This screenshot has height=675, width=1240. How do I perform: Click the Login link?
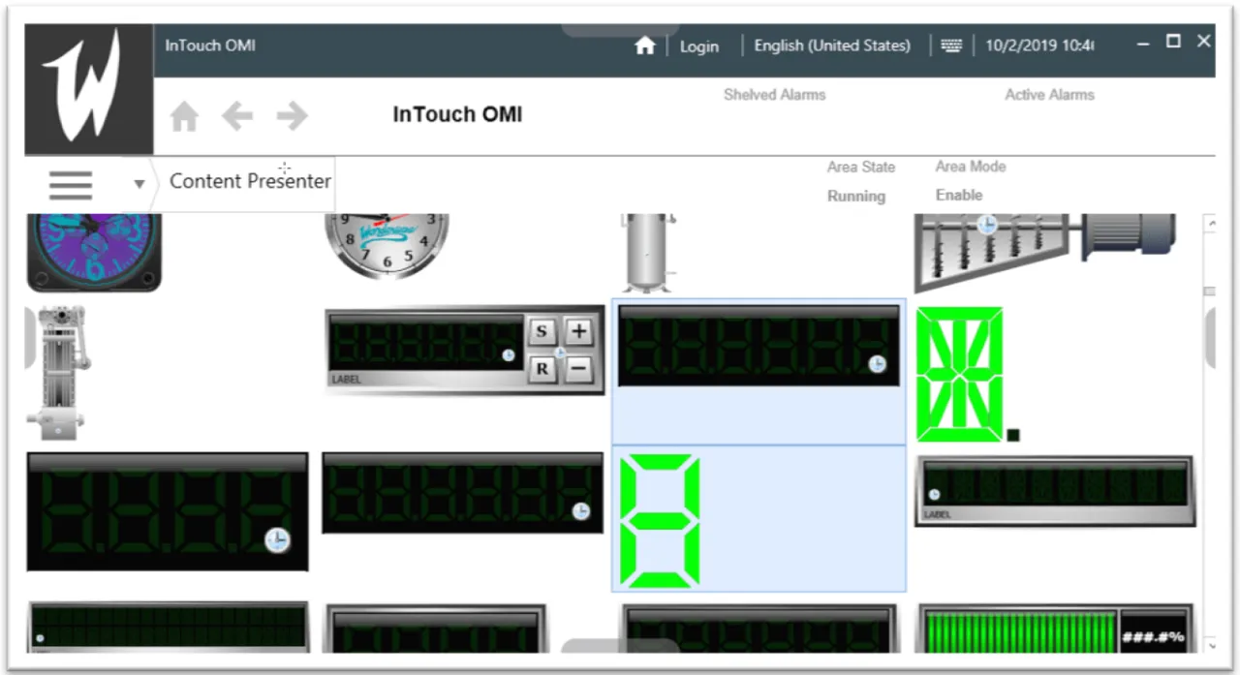pos(698,46)
